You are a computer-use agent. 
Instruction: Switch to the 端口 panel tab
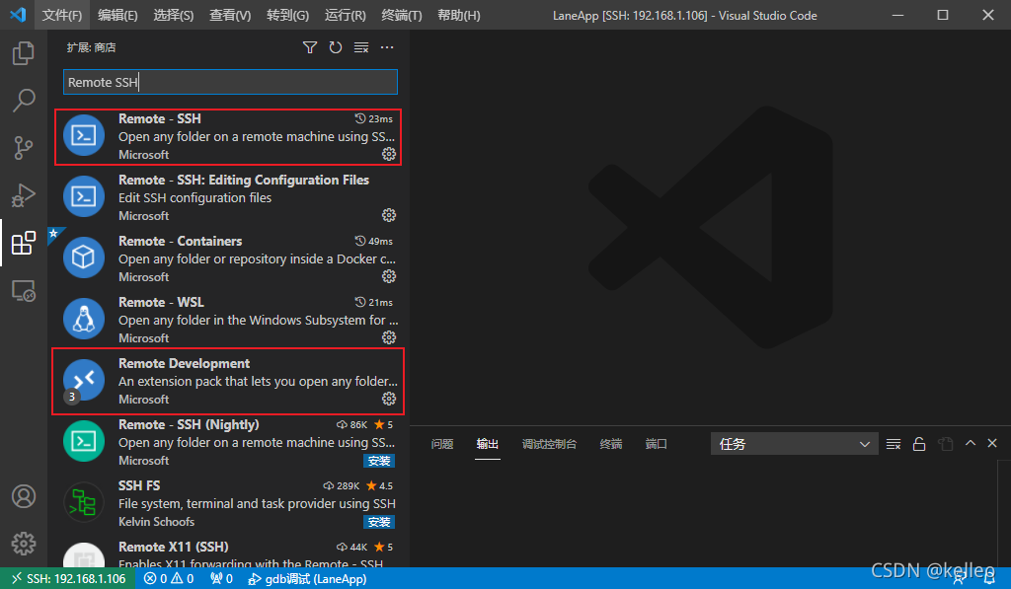(x=656, y=444)
